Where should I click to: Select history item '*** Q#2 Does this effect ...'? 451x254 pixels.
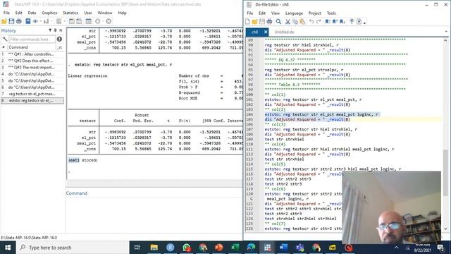[x=32, y=61]
